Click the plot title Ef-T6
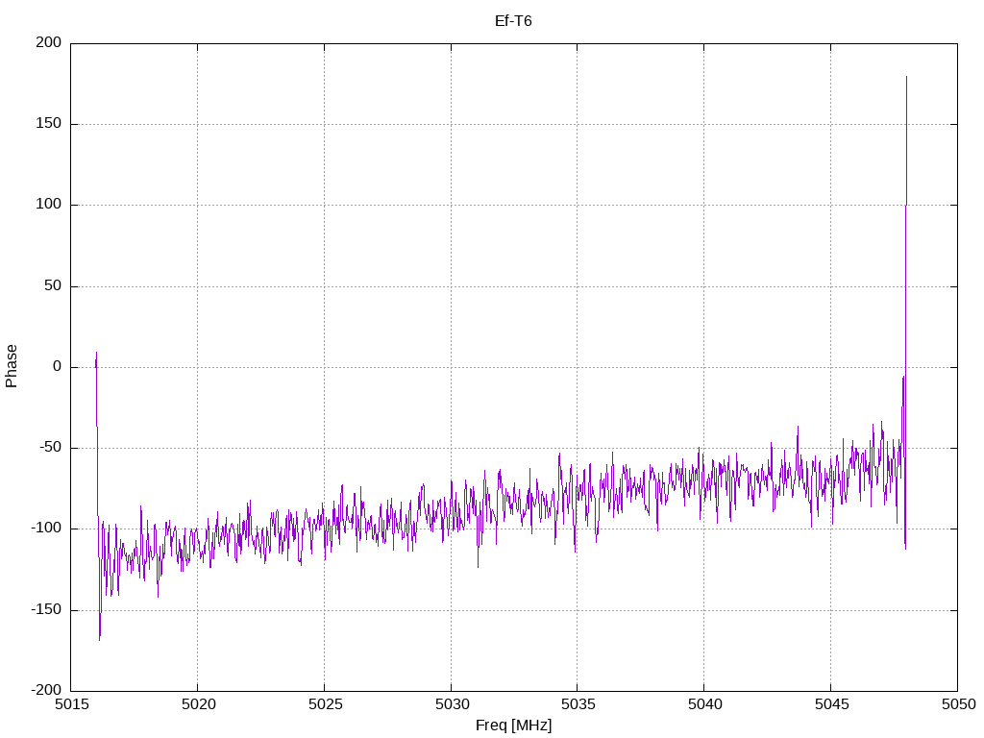This screenshot has height=738, width=984. coord(513,20)
